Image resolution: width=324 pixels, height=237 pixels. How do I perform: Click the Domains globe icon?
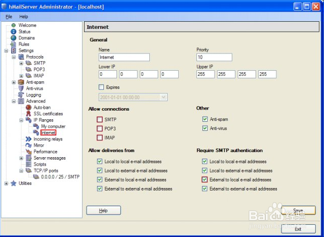14,38
